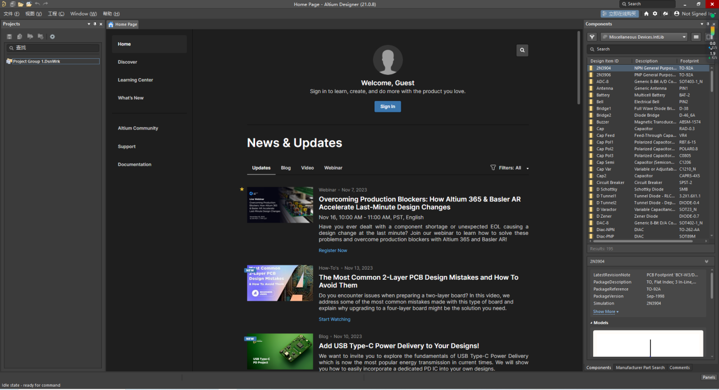Click the Save icon in Projects panel toolbar
The height and width of the screenshot is (390, 719).
click(9, 36)
